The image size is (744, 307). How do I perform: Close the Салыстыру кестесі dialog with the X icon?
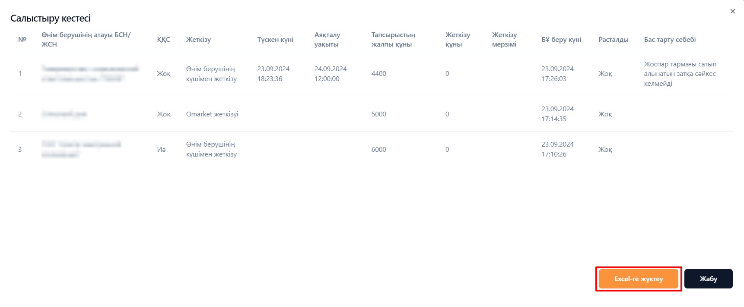[732, 11]
